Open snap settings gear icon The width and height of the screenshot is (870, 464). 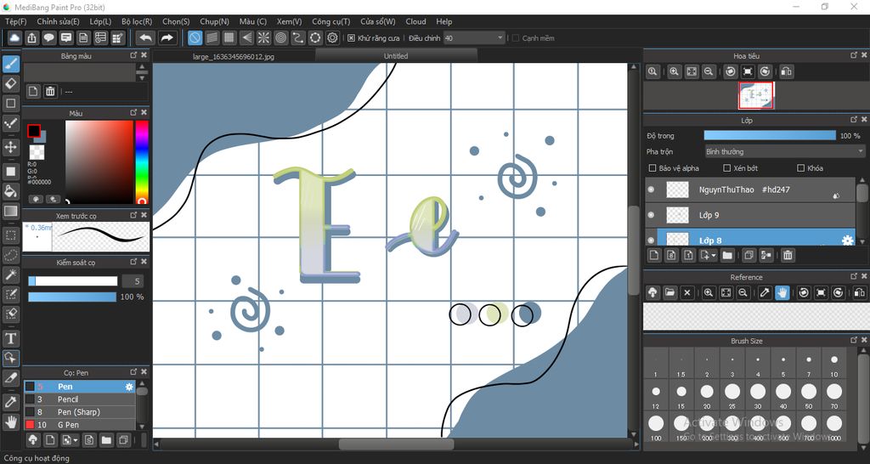pos(332,37)
